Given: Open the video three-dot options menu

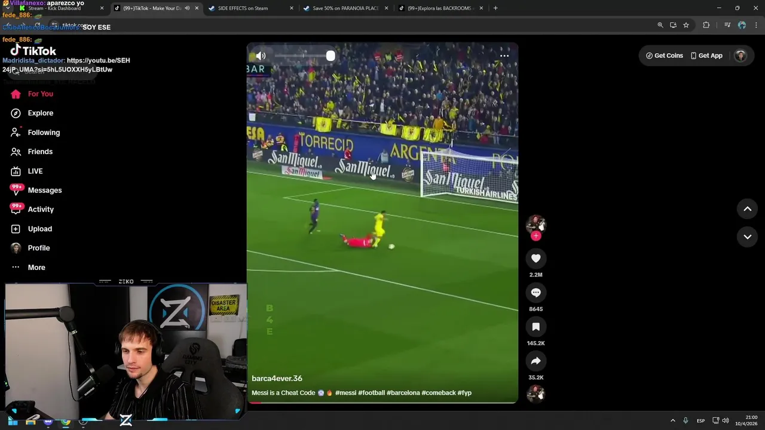Looking at the screenshot, I should click(504, 56).
